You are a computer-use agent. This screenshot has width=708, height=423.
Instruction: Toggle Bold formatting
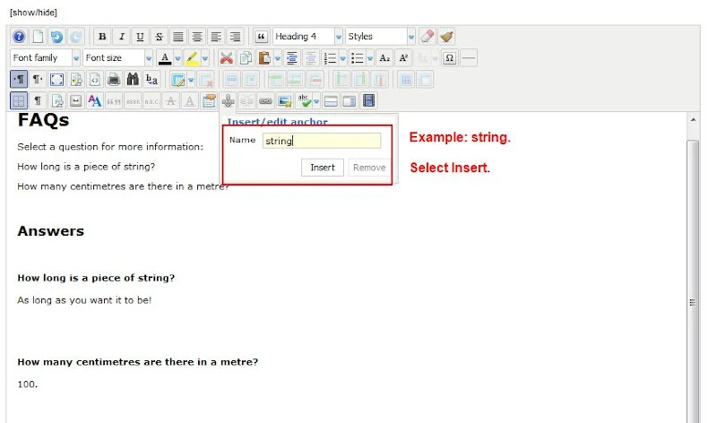103,37
